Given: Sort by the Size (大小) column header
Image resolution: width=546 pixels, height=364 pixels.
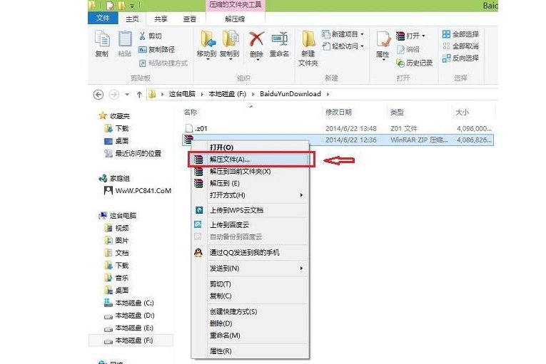Looking at the screenshot, I should pyautogui.click(x=462, y=112).
